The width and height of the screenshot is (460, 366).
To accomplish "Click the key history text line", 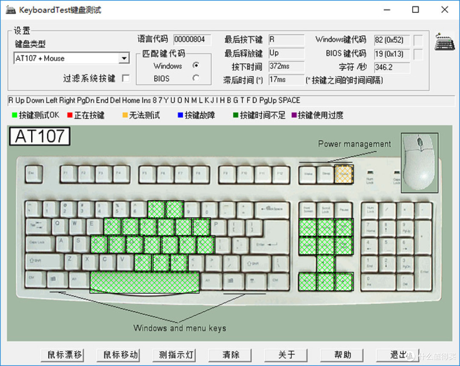I will click(231, 101).
